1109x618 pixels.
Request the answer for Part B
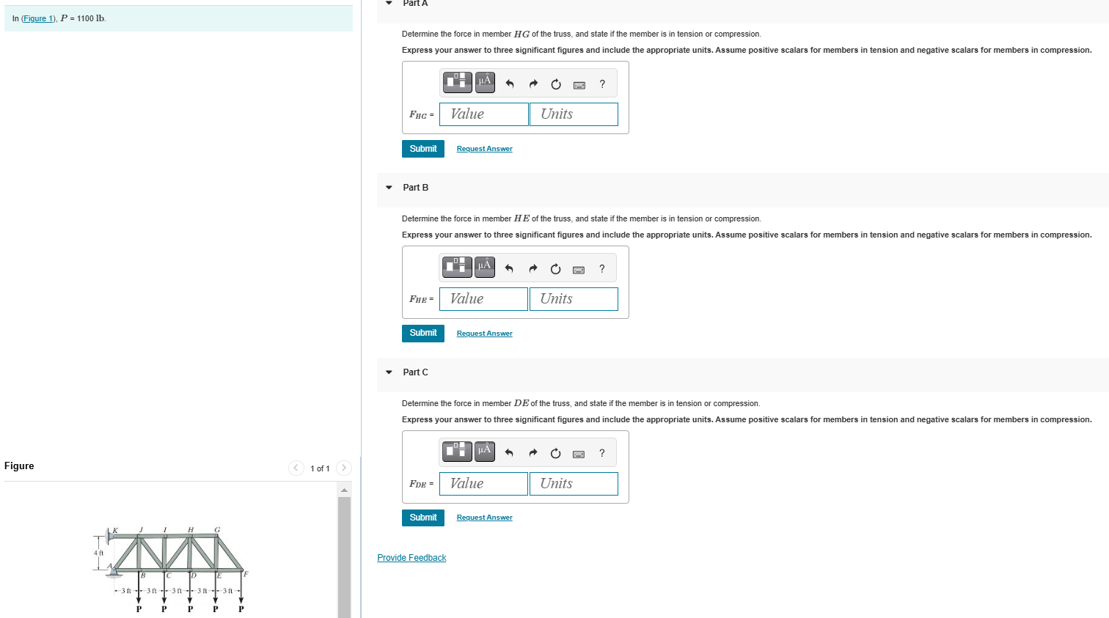point(484,334)
